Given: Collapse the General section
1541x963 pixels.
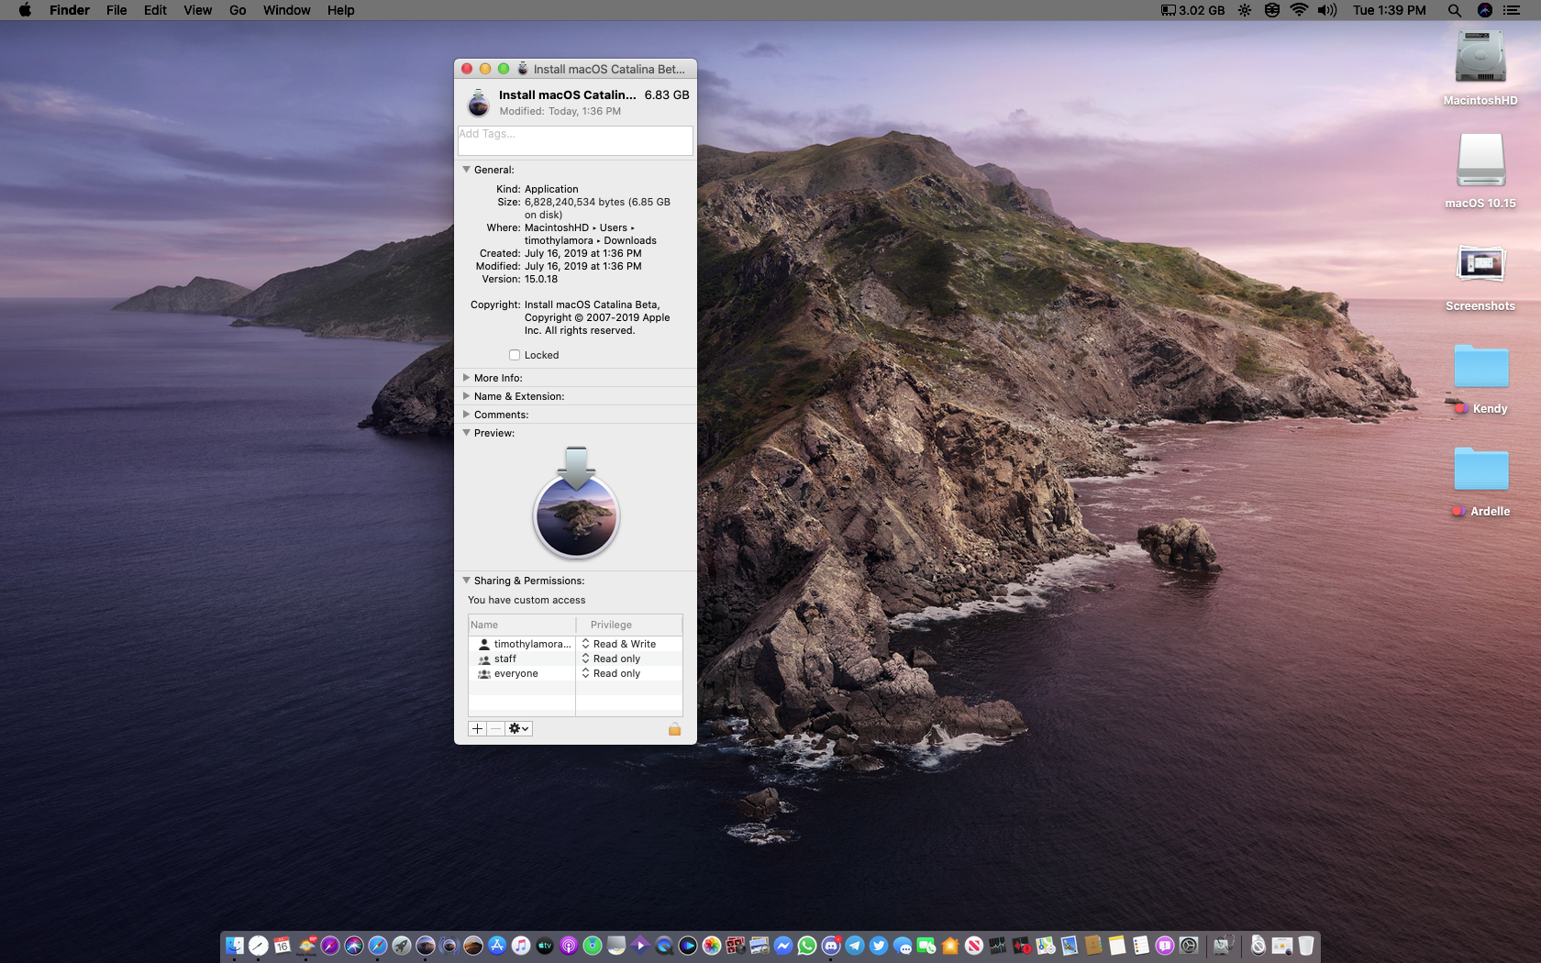Looking at the screenshot, I should pyautogui.click(x=466, y=170).
